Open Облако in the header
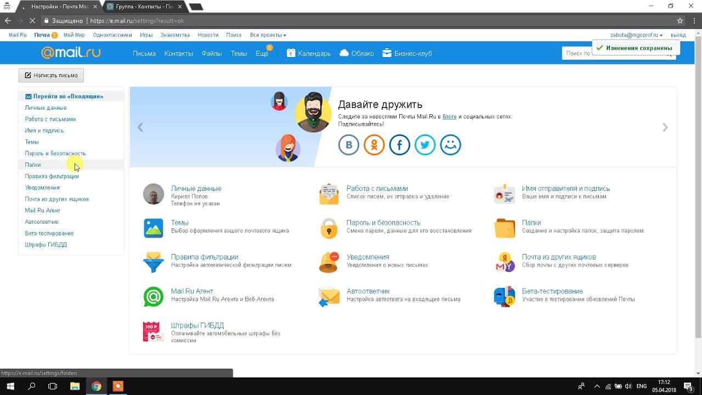This screenshot has height=395, width=702. (x=356, y=53)
